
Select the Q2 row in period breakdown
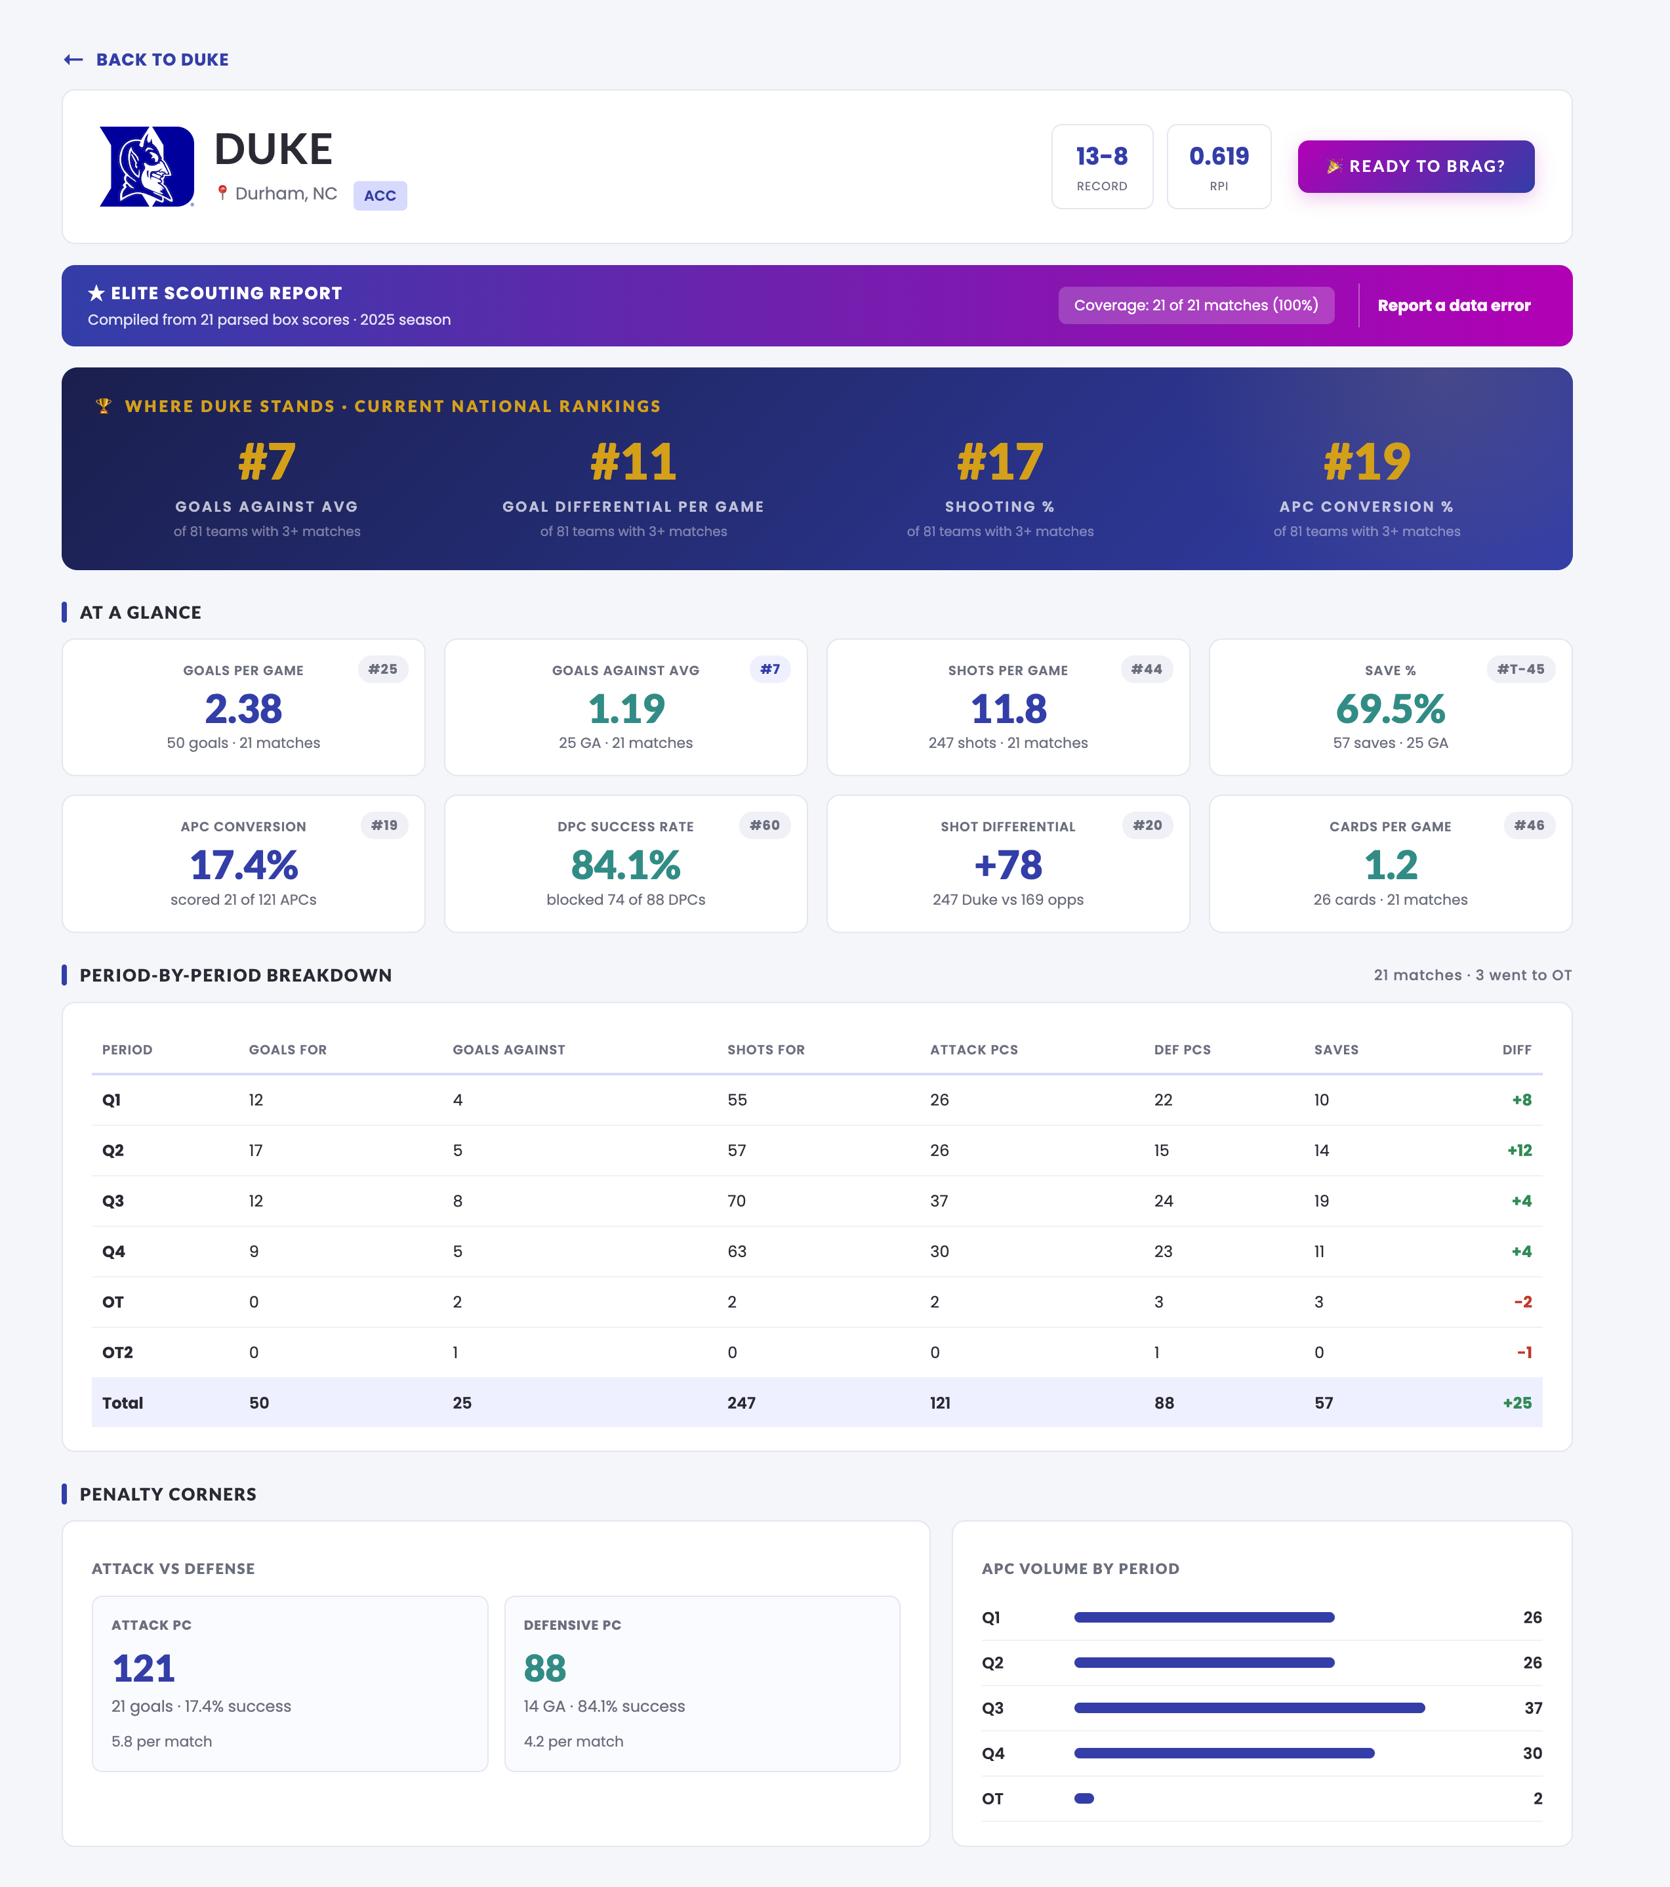[816, 1150]
